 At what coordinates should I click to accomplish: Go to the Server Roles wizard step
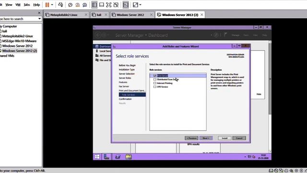(125, 78)
